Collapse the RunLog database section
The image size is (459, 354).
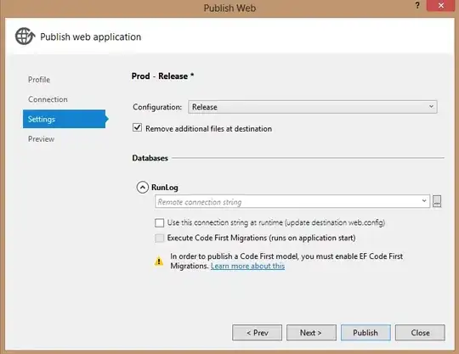143,188
